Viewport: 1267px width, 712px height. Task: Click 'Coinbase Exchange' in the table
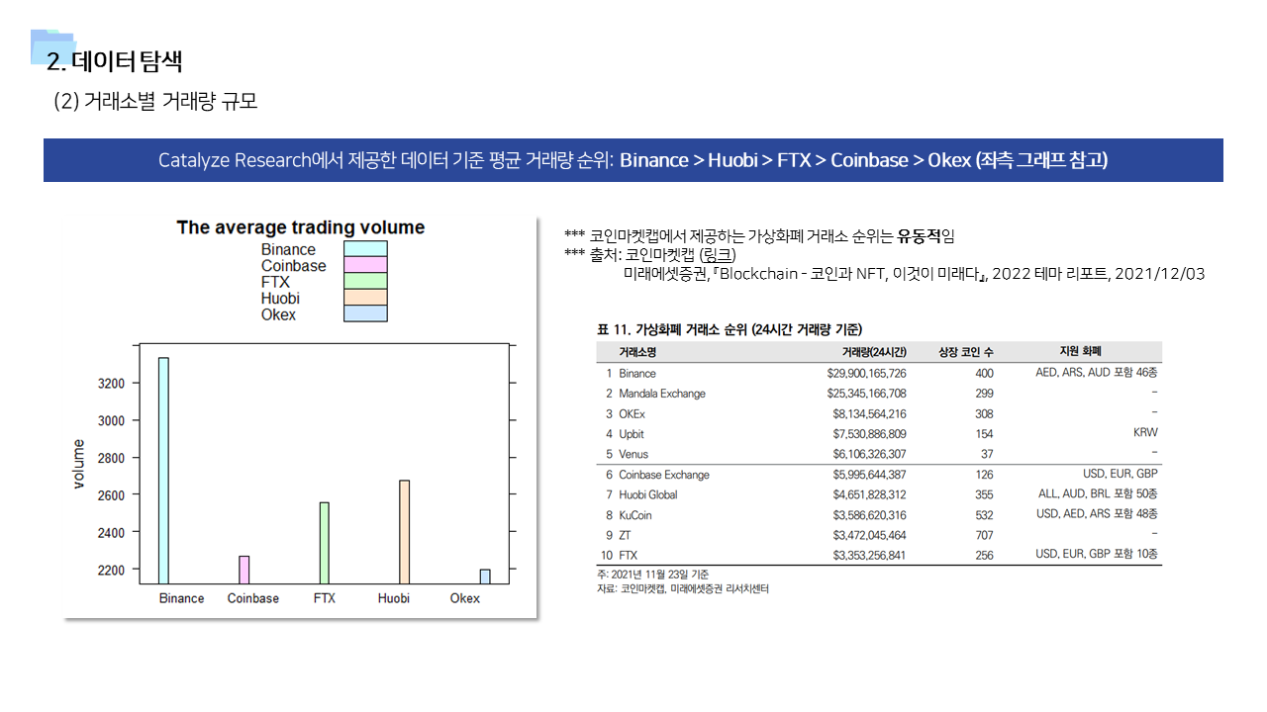pyautogui.click(x=664, y=475)
